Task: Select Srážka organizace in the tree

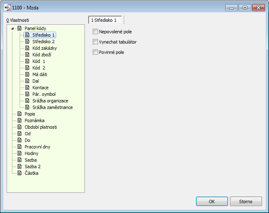Action: 50,101
